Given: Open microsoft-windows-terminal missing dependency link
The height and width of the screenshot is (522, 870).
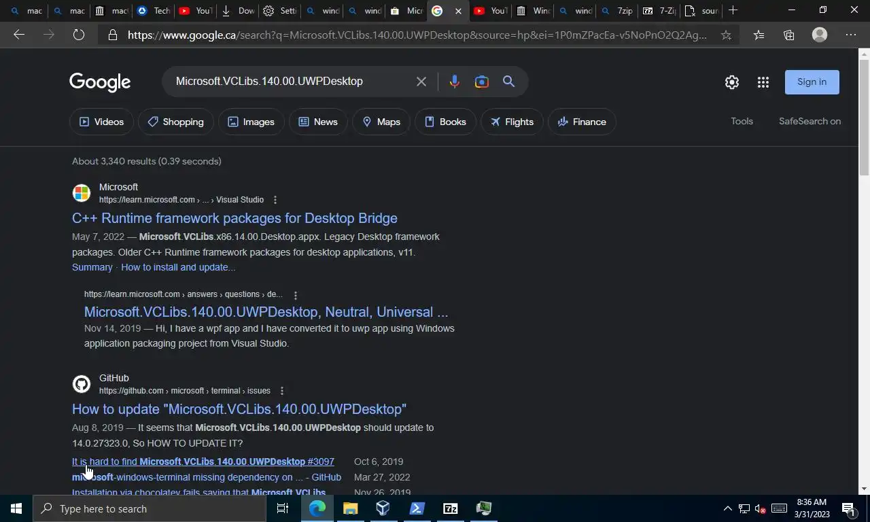Looking at the screenshot, I should pyautogui.click(x=207, y=477).
